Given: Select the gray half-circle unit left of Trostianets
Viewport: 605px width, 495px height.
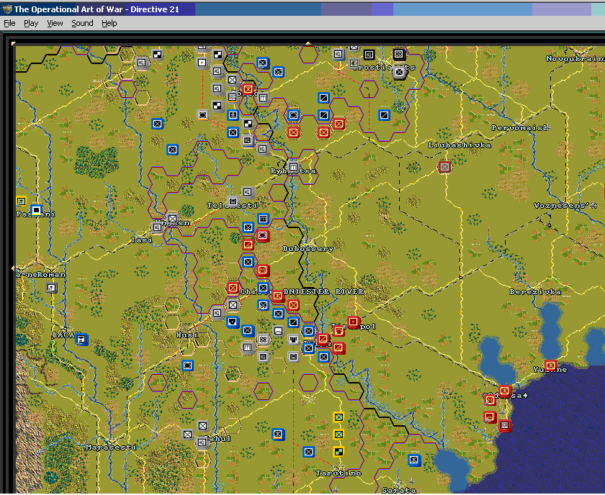Looking at the screenshot, I should coord(354,63).
